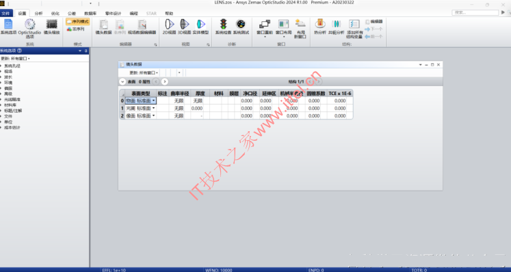Open OpticStudio options gear icon

tap(29, 25)
